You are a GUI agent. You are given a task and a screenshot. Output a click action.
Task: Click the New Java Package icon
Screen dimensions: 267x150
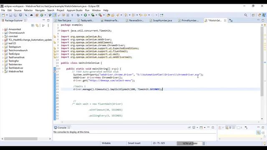(37, 15)
